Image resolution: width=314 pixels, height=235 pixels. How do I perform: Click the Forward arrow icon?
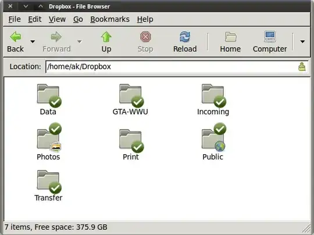[x=56, y=37]
